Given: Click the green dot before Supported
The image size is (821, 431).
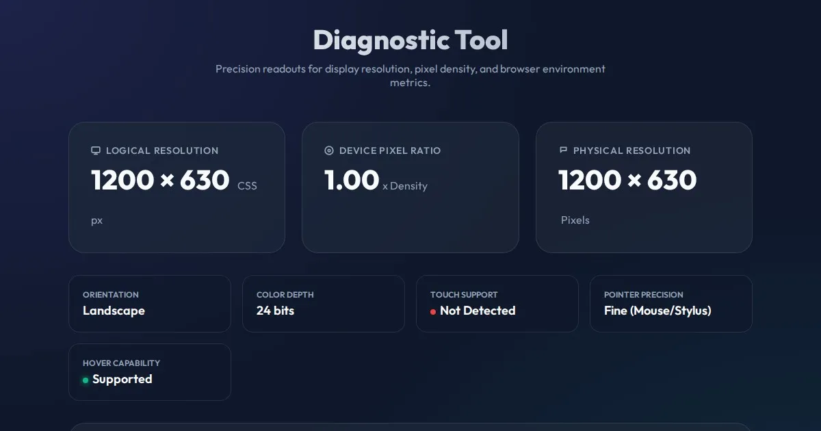Looking at the screenshot, I should (86, 380).
